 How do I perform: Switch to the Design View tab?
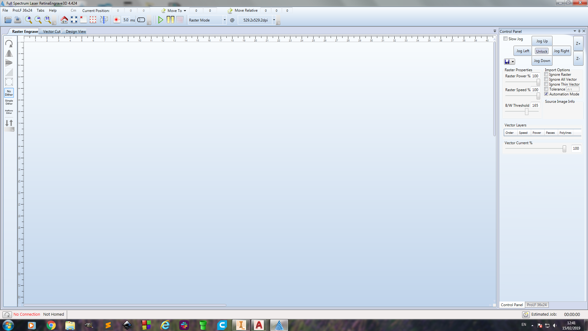[x=76, y=31]
